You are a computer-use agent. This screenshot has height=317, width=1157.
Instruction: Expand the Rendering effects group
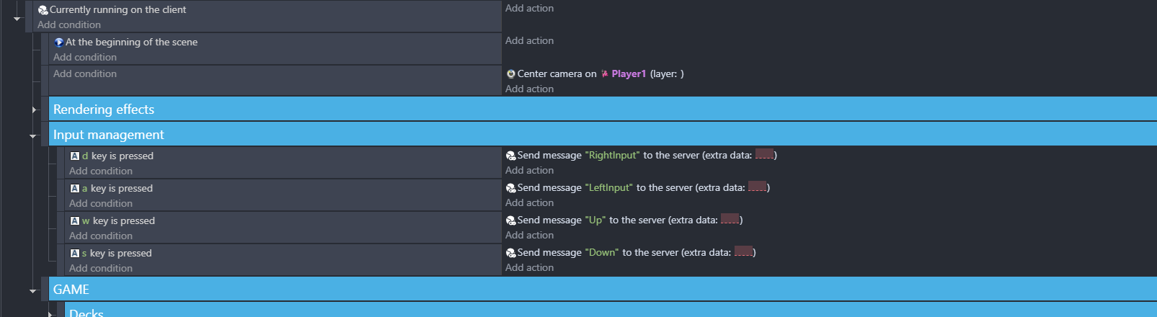(x=34, y=110)
